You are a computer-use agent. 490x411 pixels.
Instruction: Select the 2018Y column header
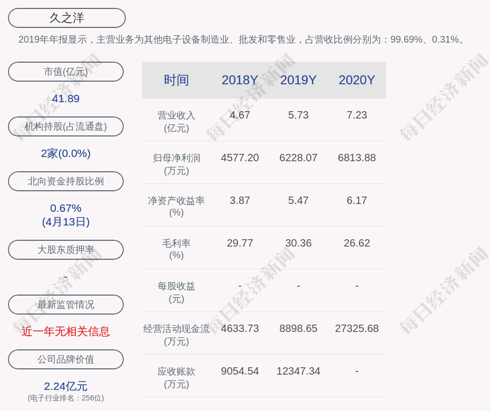coord(240,80)
